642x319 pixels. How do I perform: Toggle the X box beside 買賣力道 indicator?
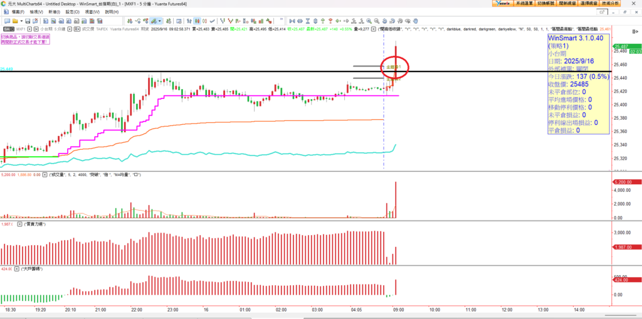click(x=19, y=224)
